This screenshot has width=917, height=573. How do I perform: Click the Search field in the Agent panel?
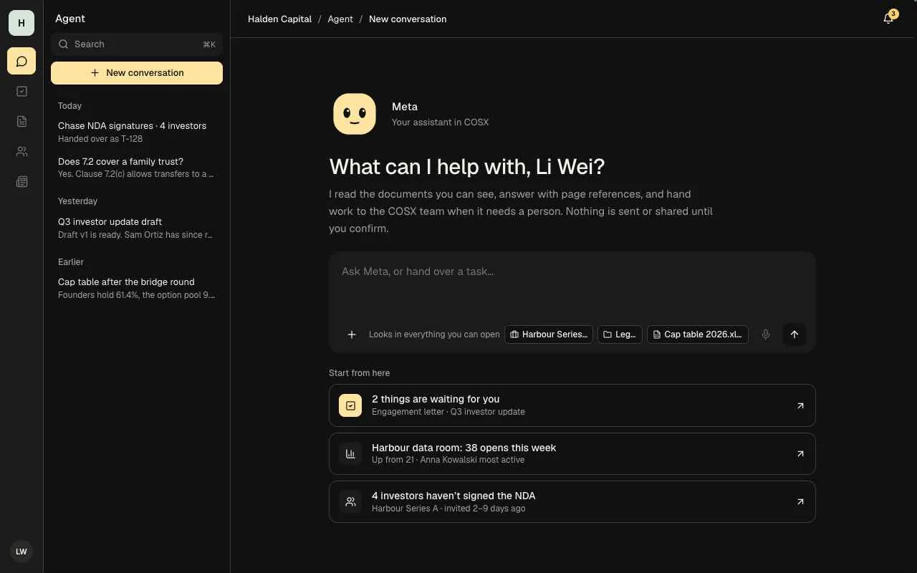(137, 44)
